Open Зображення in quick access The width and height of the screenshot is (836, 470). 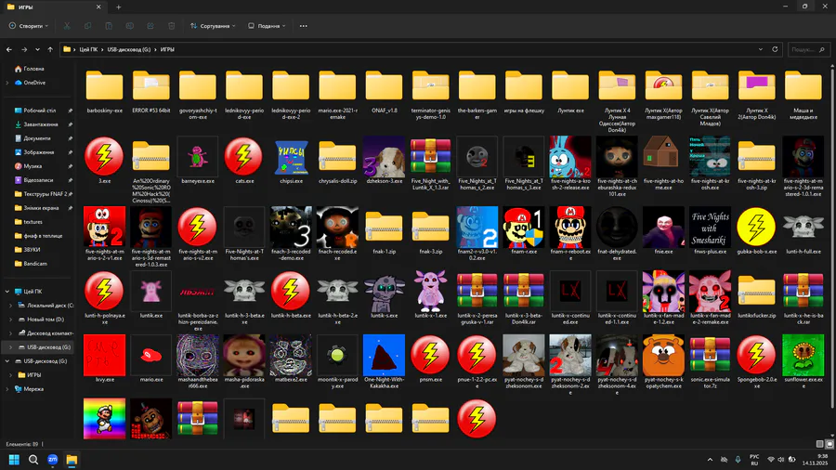click(x=38, y=152)
